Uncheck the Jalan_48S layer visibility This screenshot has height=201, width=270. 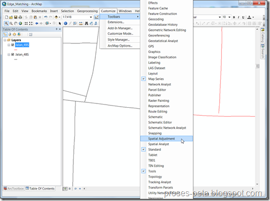click(x=12, y=55)
